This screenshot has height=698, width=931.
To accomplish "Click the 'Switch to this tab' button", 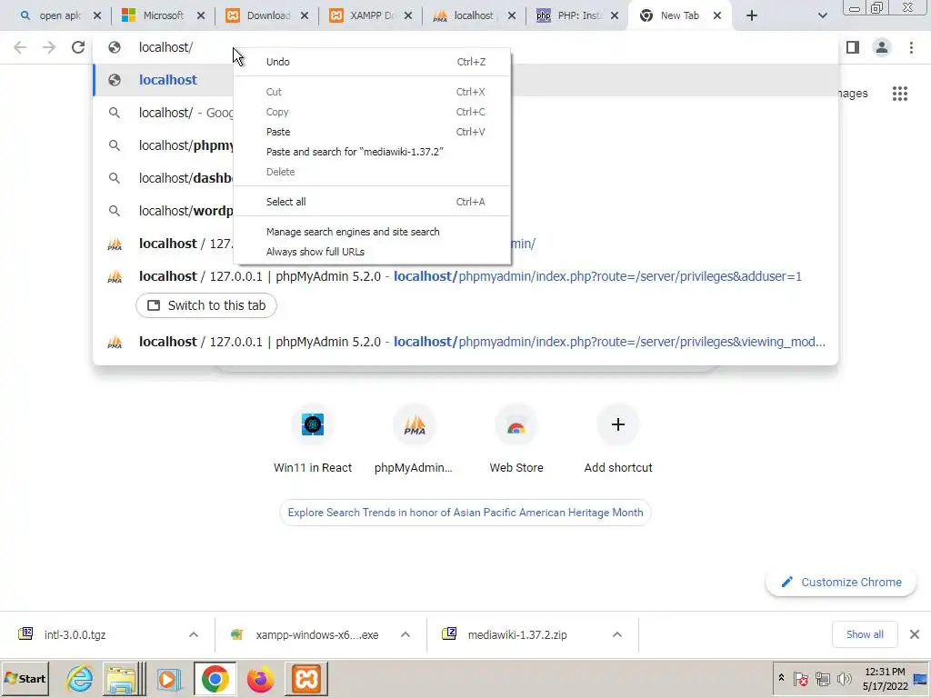I will point(206,305).
